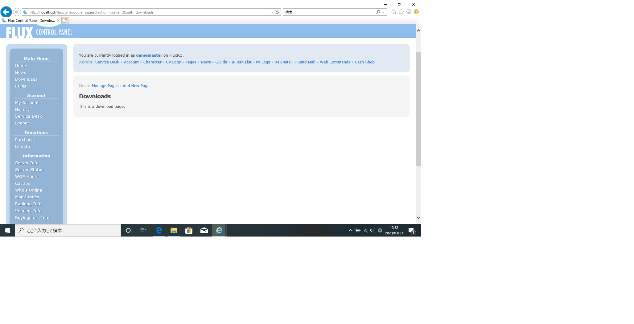The image size is (634, 324).
Task: Open a new tab button
Action: tap(65, 20)
